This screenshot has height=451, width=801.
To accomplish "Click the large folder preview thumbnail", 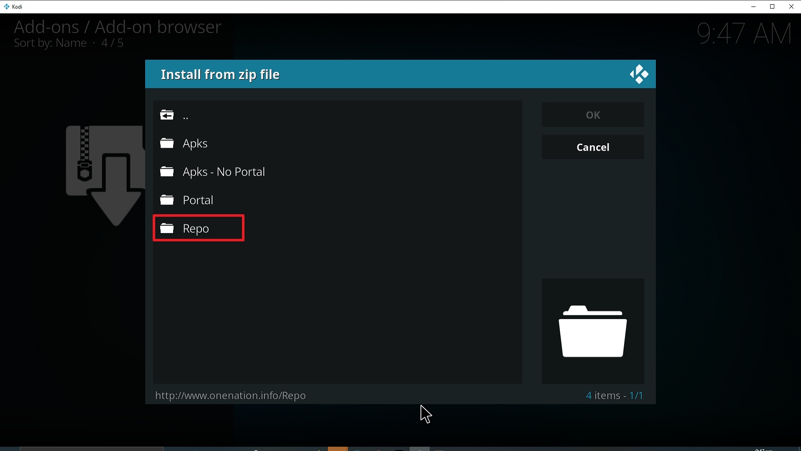I will click(x=593, y=331).
